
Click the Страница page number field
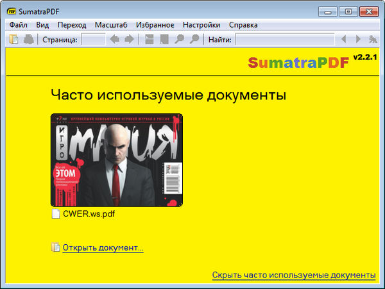pos(94,40)
